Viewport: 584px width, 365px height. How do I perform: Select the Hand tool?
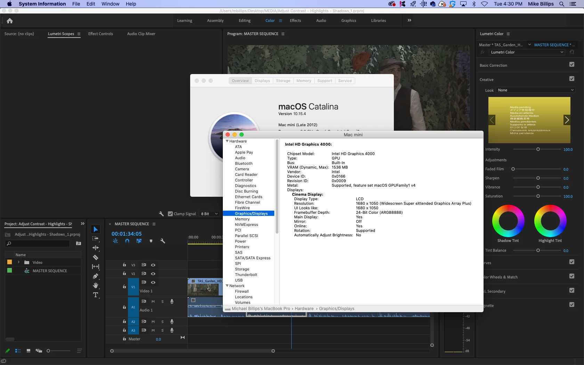96,285
